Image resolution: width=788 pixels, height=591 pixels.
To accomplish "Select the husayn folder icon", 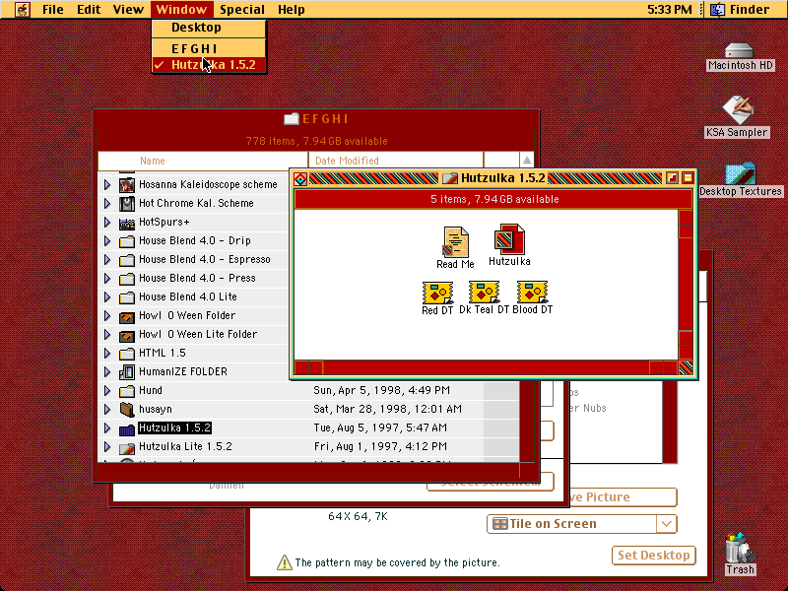I will [x=127, y=409].
